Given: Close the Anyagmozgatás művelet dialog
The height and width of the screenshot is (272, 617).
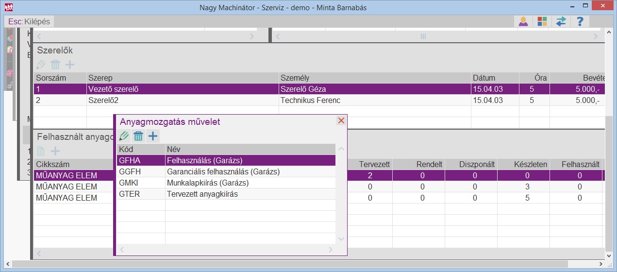Looking at the screenshot, I should click(341, 120).
